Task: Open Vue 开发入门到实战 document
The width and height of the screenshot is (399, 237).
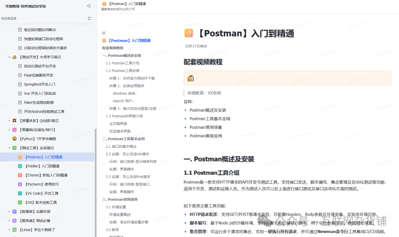Action: [x=40, y=93]
